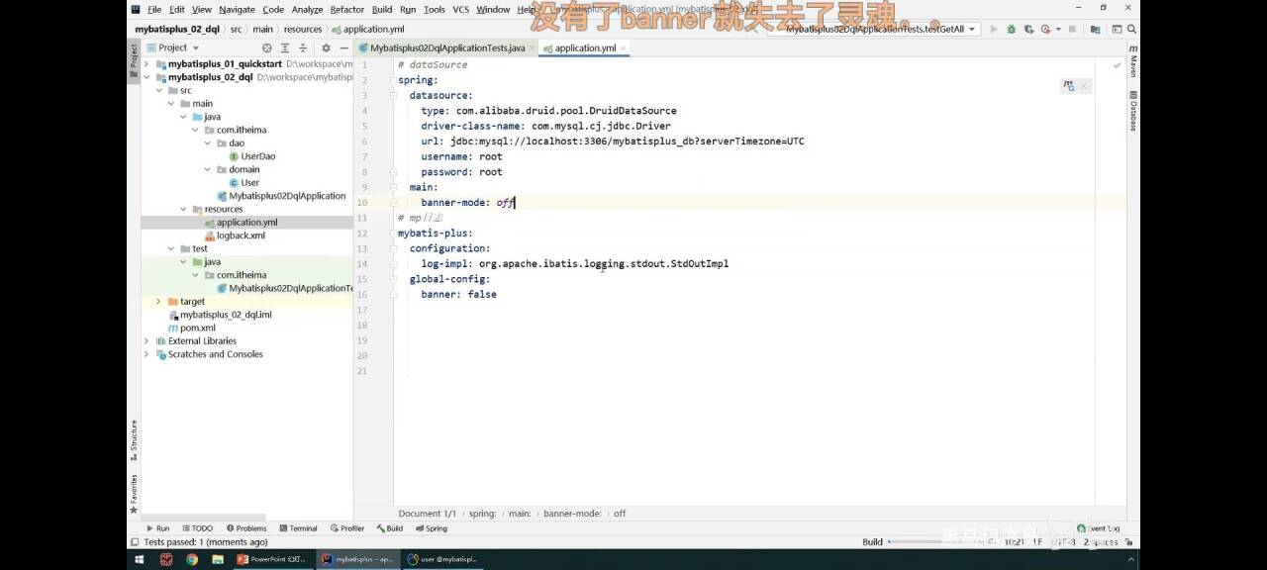Open Project panel settings gear
Screen dimensions: 1267x570
click(326, 47)
